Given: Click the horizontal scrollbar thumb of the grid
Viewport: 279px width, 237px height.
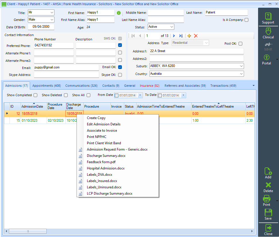Looking at the screenshot, I should (x=28, y=231).
